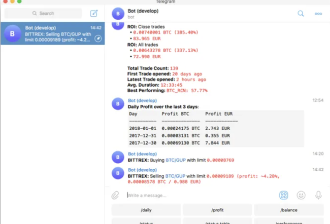Click the paperclip attach file icon
This screenshot has width=330, height=224.
[115, 195]
